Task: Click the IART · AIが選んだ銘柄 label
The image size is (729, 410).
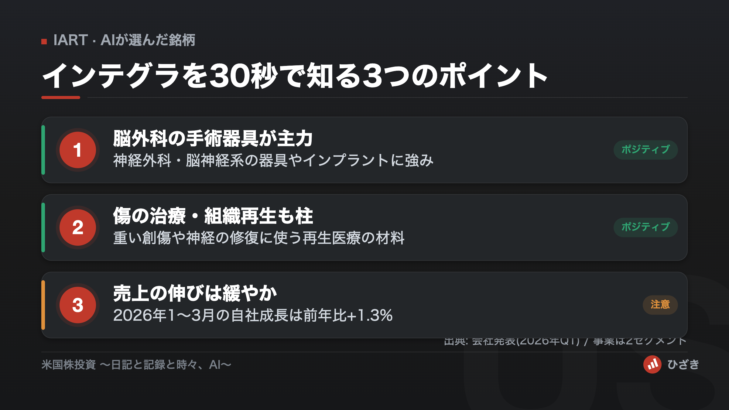Action: [x=124, y=40]
